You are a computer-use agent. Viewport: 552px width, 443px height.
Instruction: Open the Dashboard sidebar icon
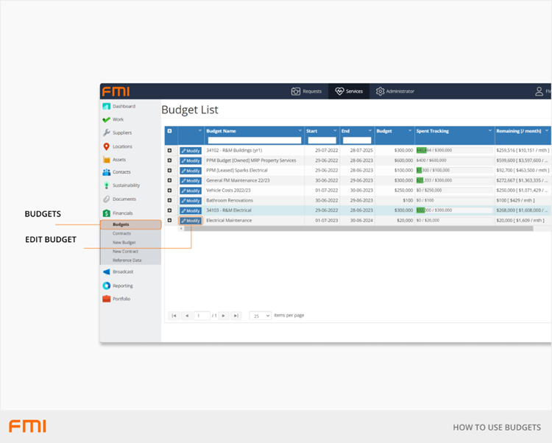[107, 107]
